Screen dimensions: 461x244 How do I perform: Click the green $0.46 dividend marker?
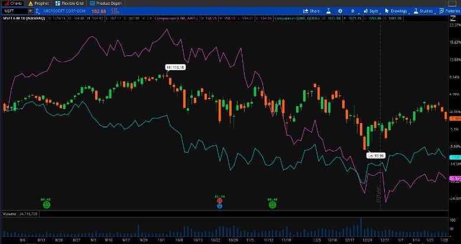[x=272, y=205]
